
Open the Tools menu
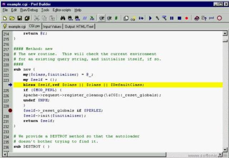click(45, 10)
